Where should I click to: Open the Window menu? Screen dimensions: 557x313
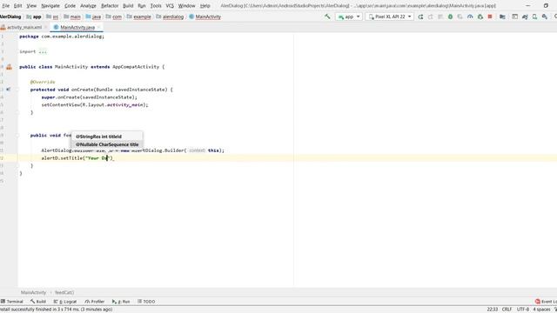click(186, 6)
